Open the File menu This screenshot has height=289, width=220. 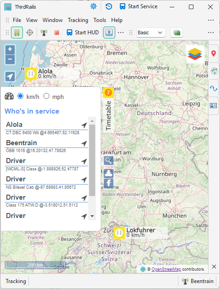(17, 20)
